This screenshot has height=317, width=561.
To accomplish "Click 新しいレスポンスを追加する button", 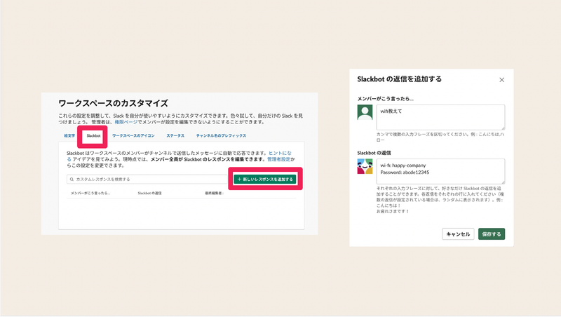I will (265, 179).
